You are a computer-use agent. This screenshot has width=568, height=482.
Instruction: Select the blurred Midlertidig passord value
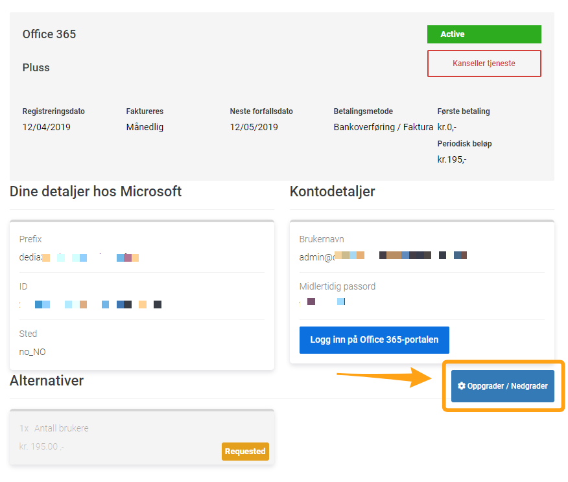(x=322, y=302)
